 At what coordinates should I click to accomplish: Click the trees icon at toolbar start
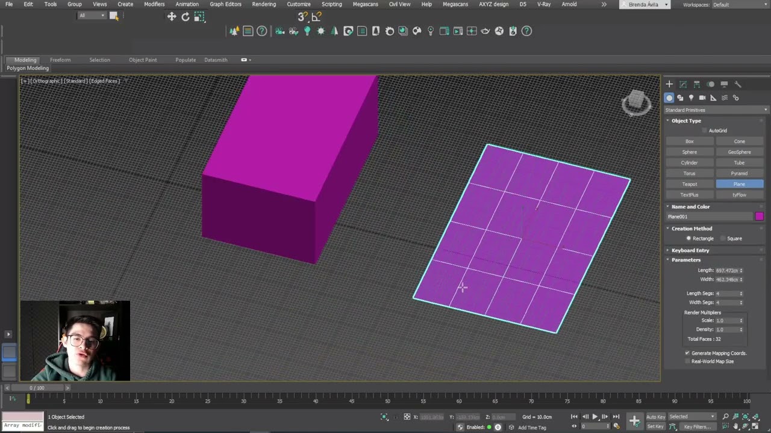[234, 31]
